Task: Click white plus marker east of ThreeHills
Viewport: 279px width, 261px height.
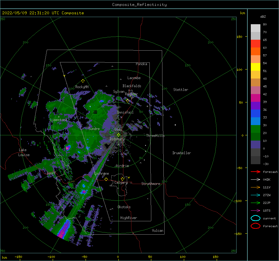Action: pyautogui.click(x=175, y=125)
